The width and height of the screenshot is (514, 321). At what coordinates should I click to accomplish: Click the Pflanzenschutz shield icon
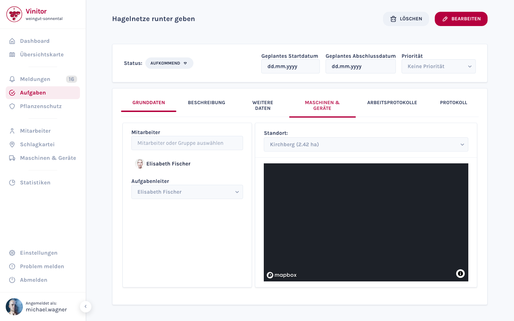coord(12,106)
